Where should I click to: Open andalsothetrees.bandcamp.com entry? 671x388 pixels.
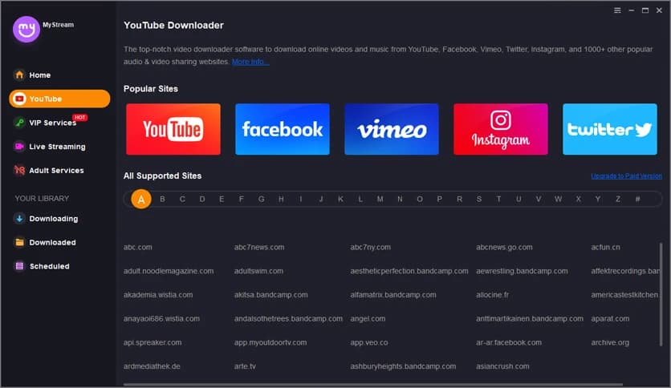click(288, 319)
